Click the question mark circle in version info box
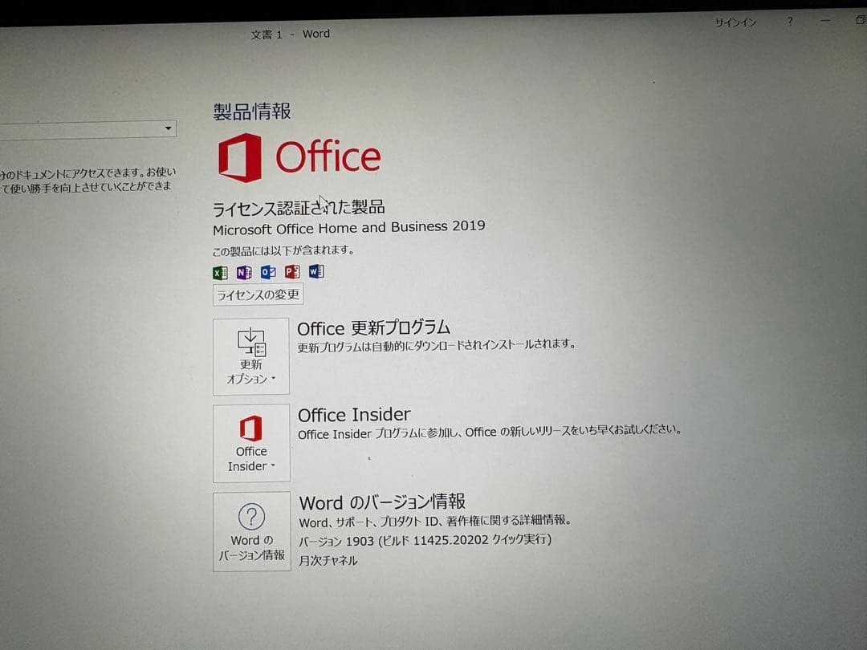The width and height of the screenshot is (867, 650). (x=251, y=517)
